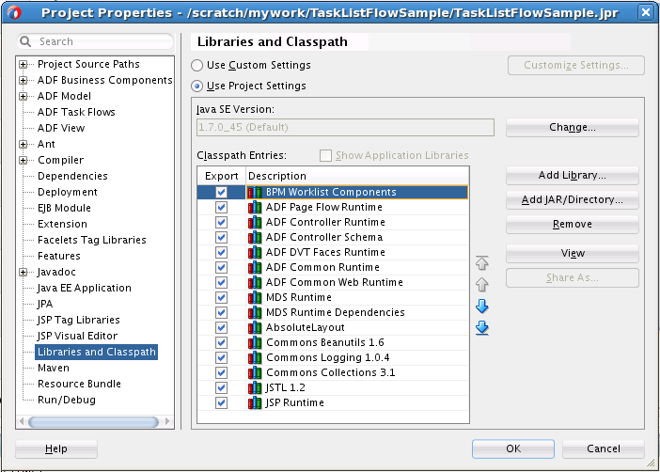The width and height of the screenshot is (660, 472).
Task: Select the Use Custom Settings radio button
Action: [x=196, y=65]
